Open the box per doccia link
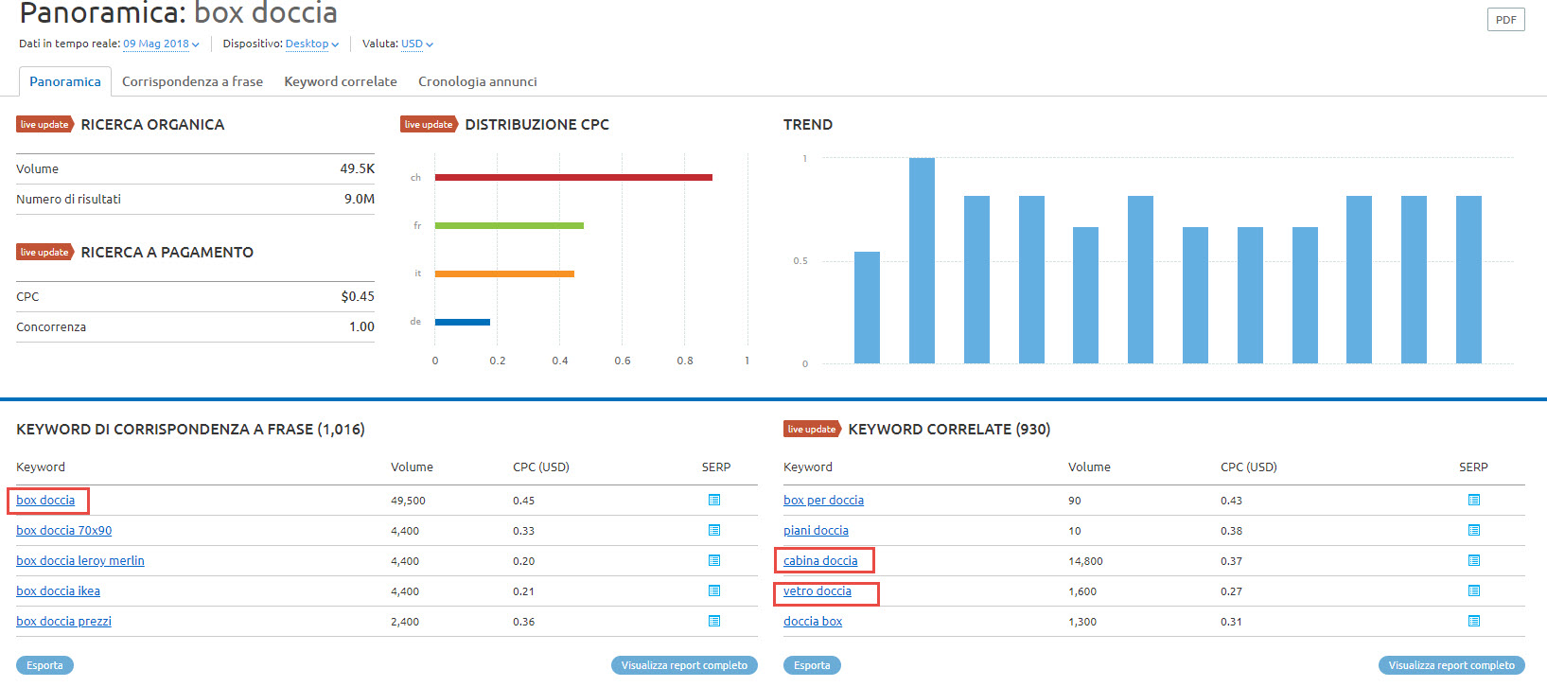The height and width of the screenshot is (687, 1547). point(823,500)
